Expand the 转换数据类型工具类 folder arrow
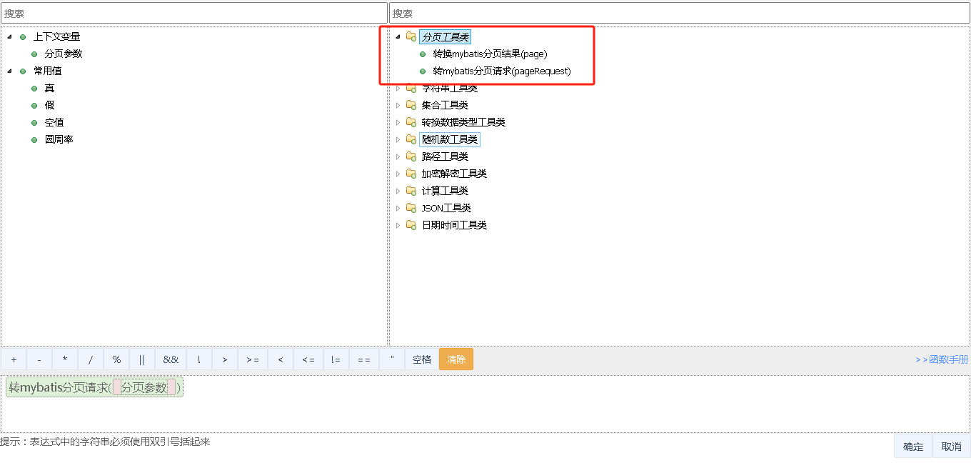The width and height of the screenshot is (971, 468). click(x=398, y=122)
